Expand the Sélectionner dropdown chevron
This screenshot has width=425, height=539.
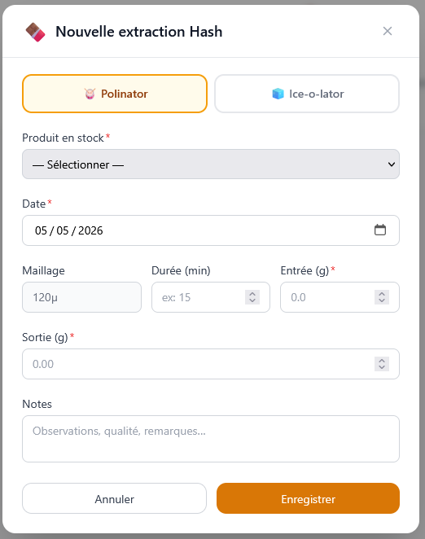(392, 164)
